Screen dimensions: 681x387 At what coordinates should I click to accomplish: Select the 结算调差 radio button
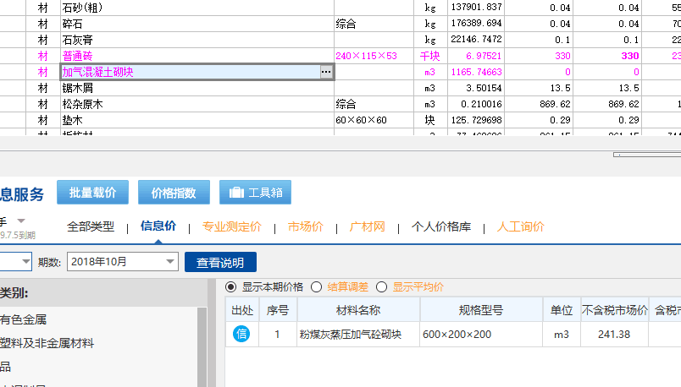coord(316,287)
